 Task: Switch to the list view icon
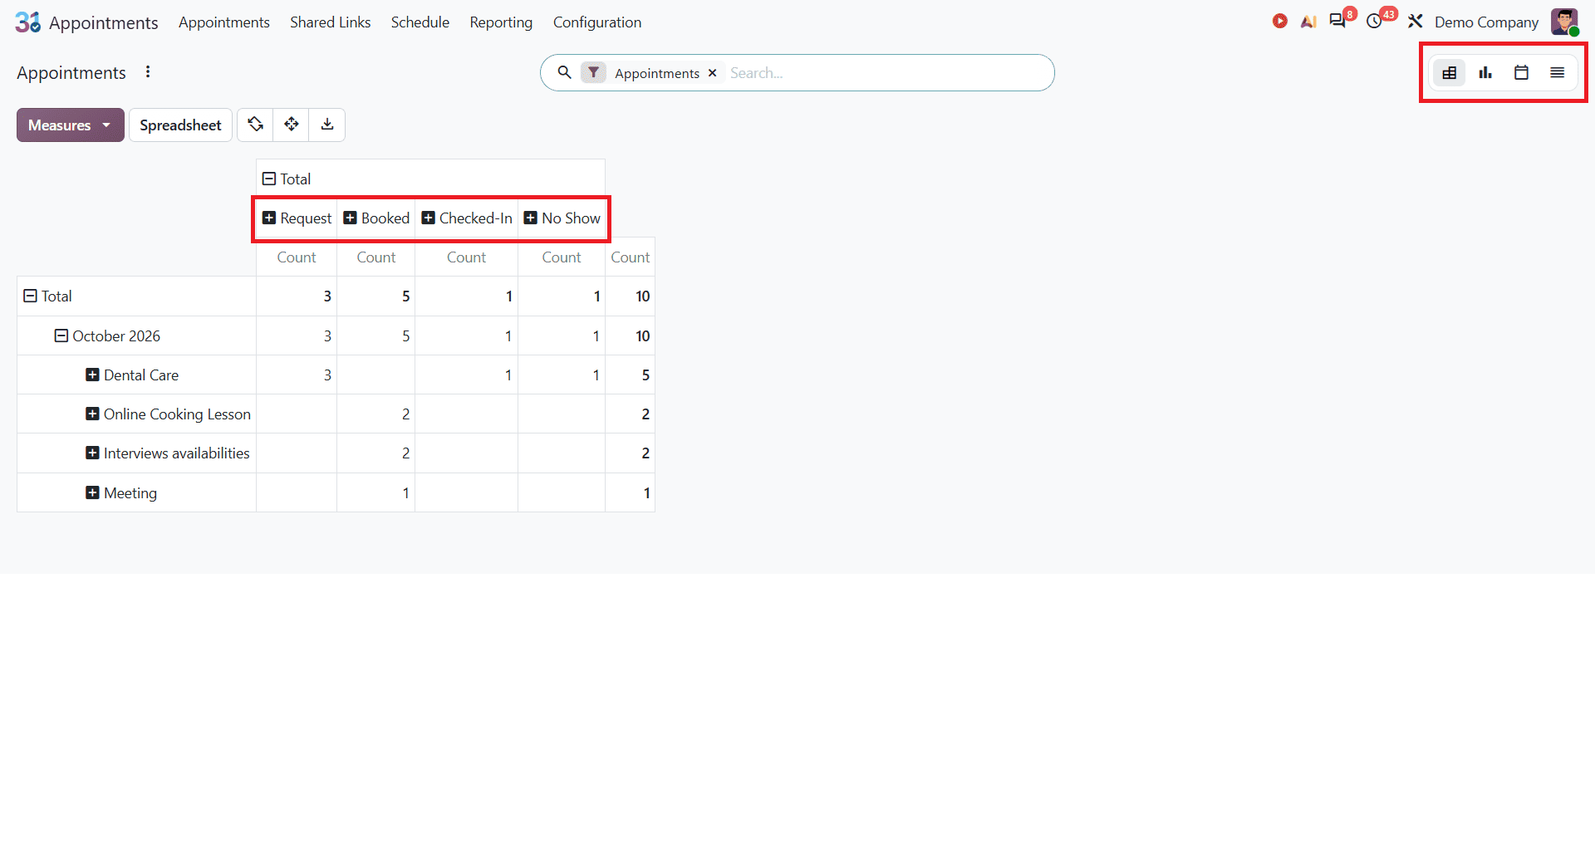pos(1558,73)
